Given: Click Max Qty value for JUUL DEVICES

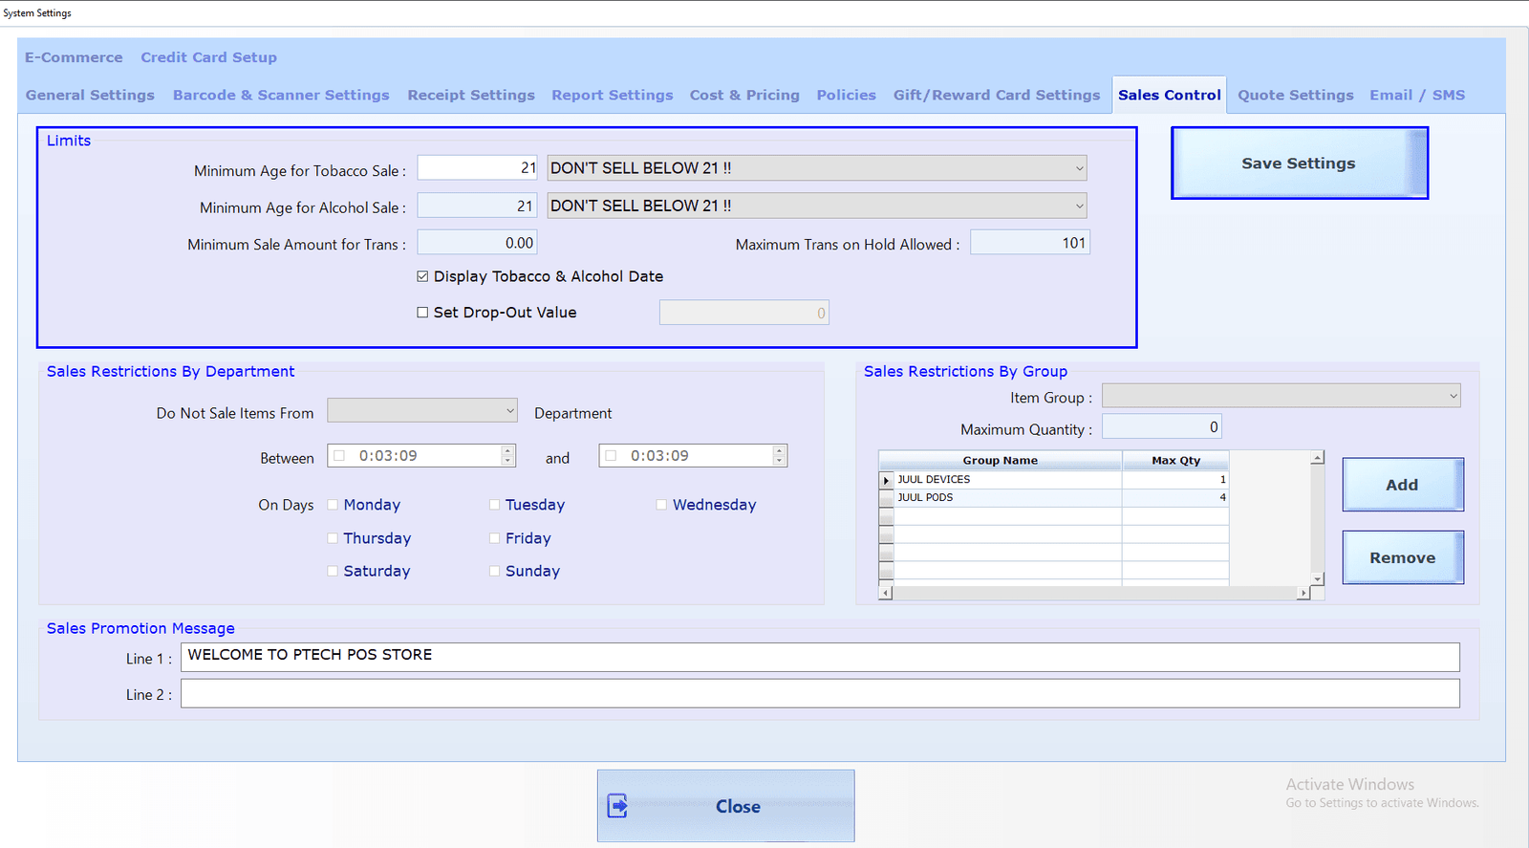Looking at the screenshot, I should coord(1175,480).
